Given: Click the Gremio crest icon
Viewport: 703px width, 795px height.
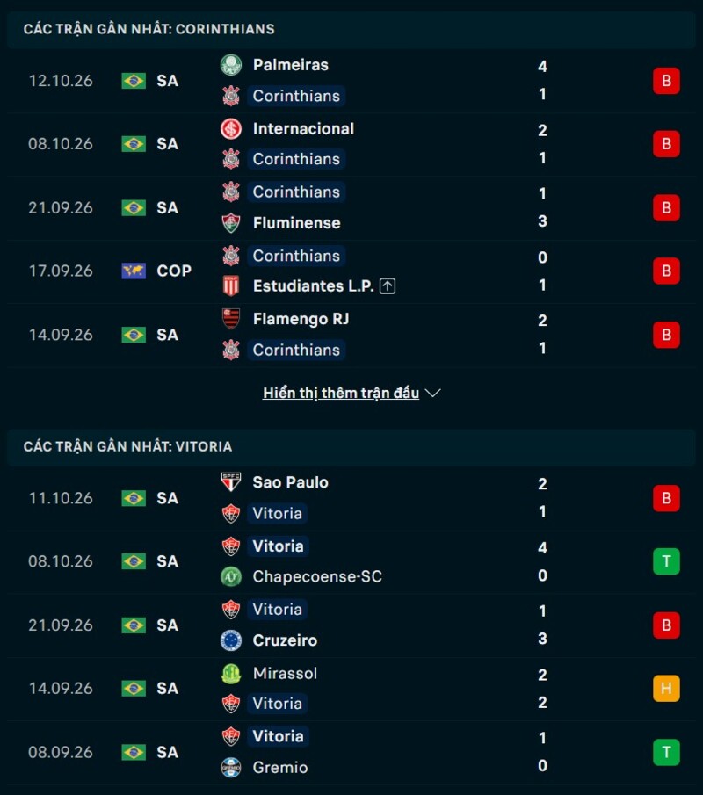Looking at the screenshot, I should (231, 768).
